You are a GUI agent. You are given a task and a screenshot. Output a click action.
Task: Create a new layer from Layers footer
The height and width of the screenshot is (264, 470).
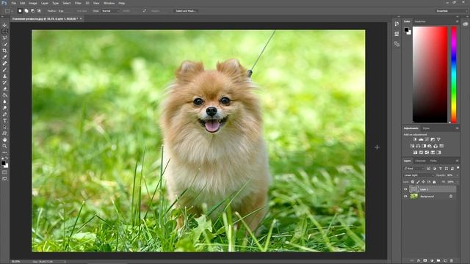coord(445,261)
